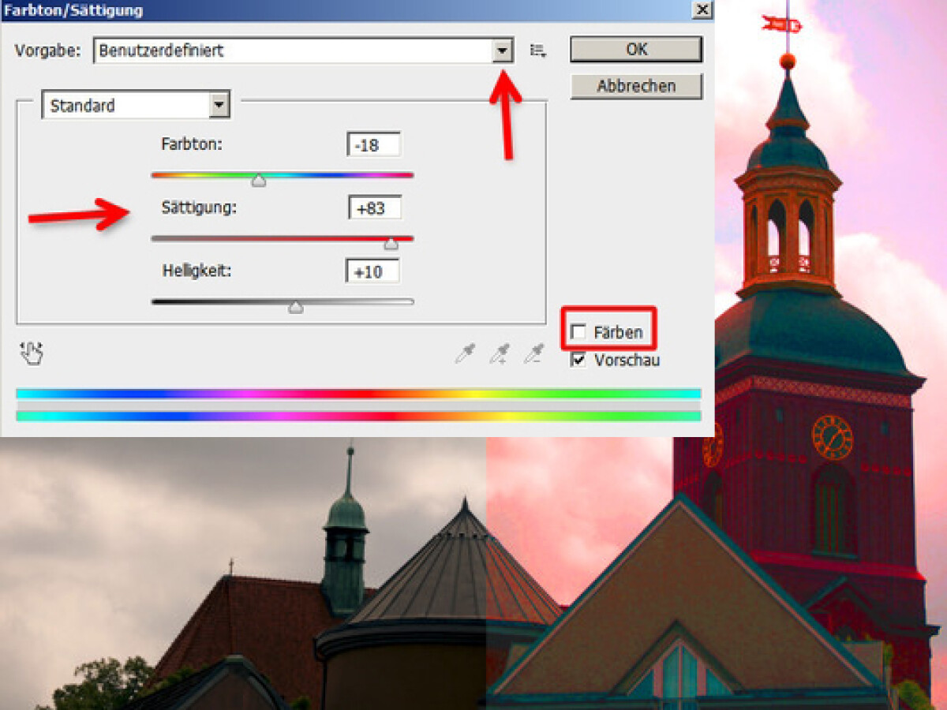Confirm the adjustment with OK
Viewport: 947px width, 710px height.
(636, 49)
